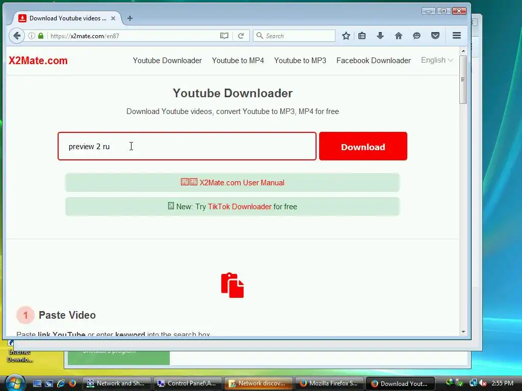
Task: Click the page scrollbar down arrow
Action: [463, 332]
